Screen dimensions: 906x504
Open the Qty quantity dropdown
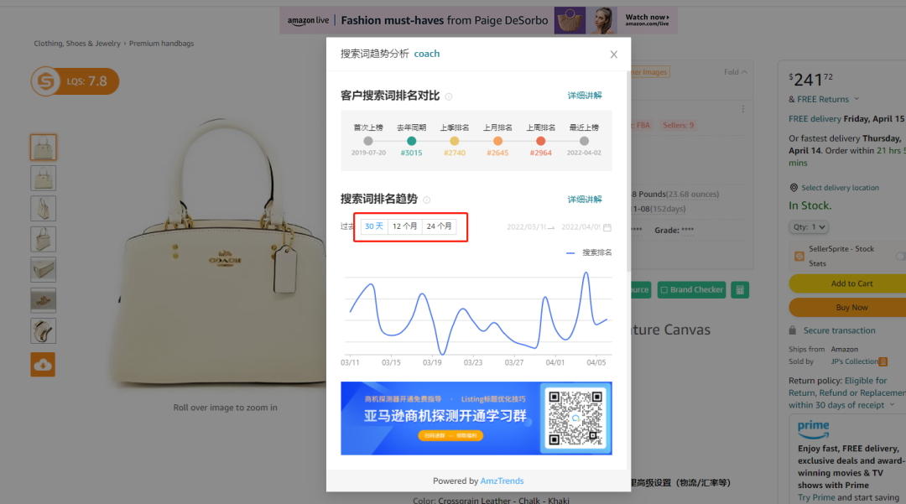point(809,227)
